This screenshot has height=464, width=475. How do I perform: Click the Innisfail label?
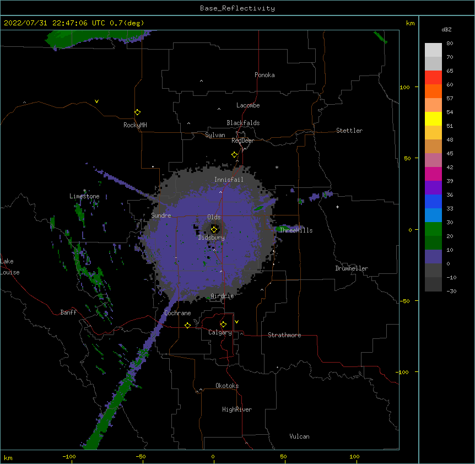coord(229,180)
